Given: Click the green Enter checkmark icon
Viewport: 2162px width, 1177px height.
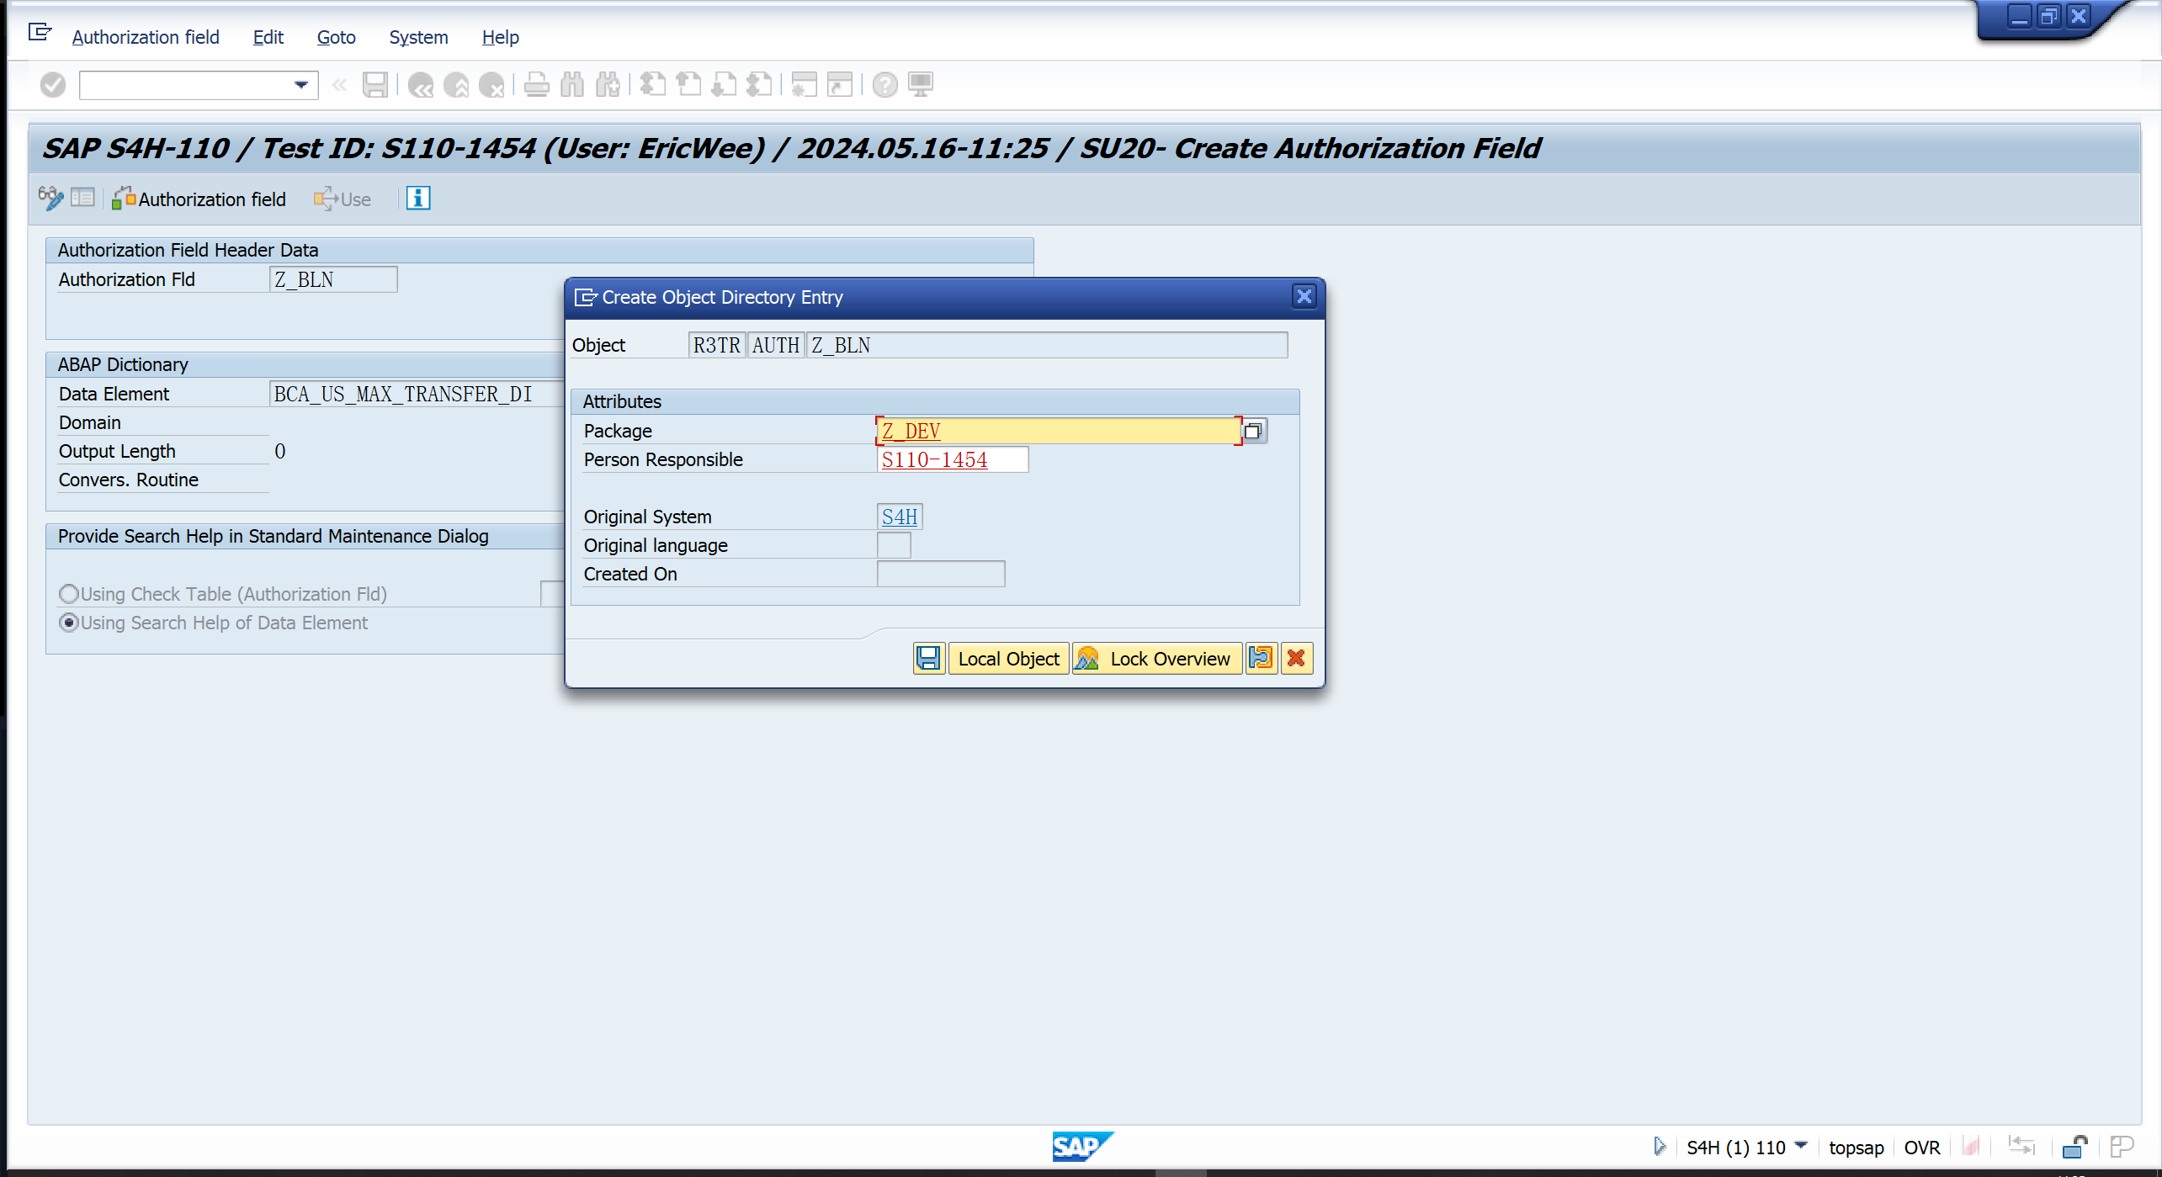Looking at the screenshot, I should click(53, 85).
